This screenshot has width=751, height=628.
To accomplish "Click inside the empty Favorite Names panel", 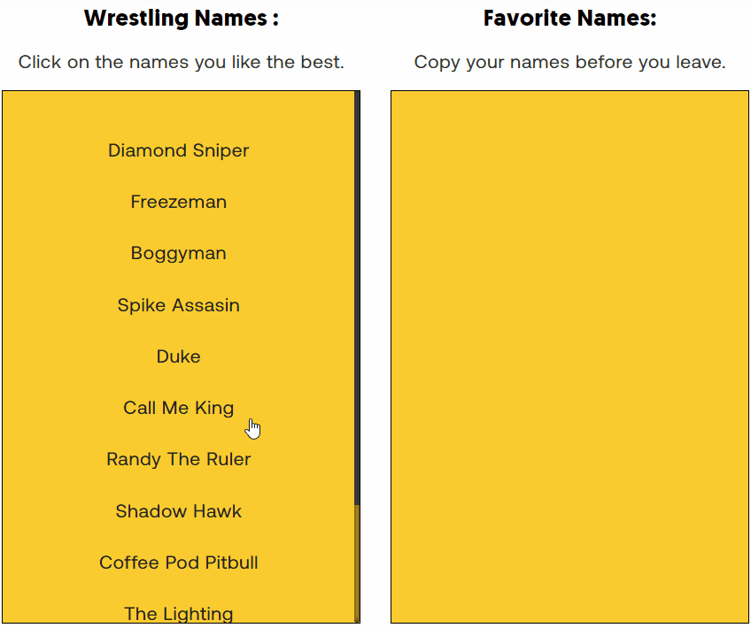I will pyautogui.click(x=569, y=354).
